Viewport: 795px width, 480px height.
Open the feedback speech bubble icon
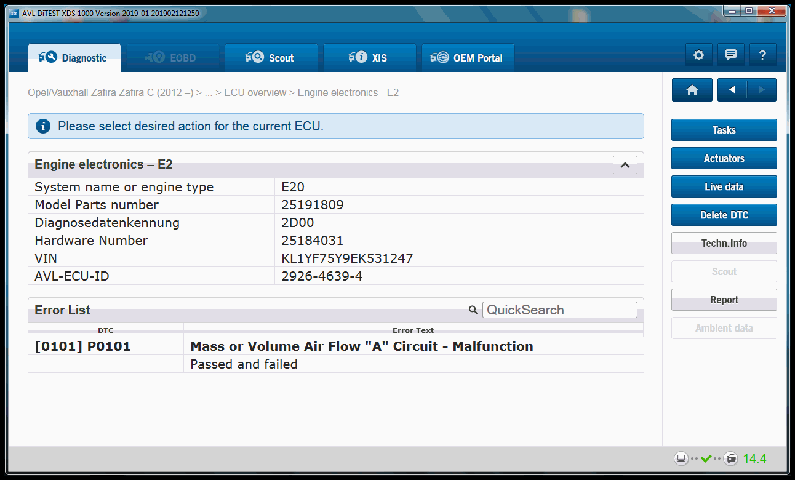point(730,55)
